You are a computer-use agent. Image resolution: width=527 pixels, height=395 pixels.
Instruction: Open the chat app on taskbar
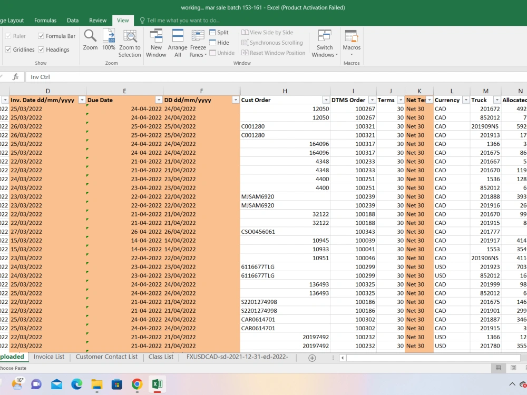click(36, 384)
